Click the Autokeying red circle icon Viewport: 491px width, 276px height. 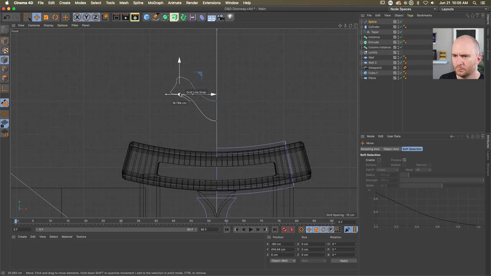(x=292, y=230)
